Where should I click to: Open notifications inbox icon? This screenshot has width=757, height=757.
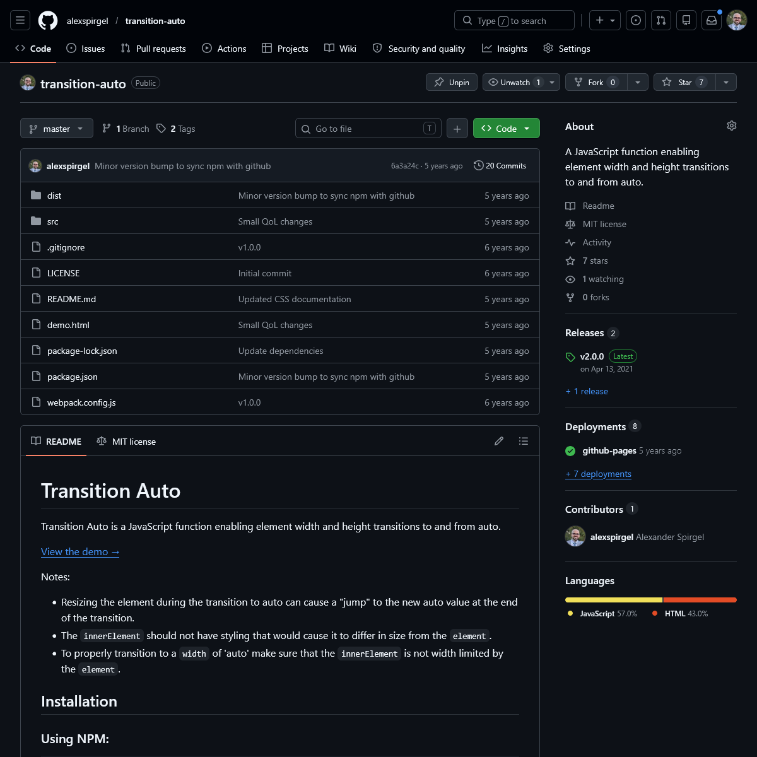click(x=712, y=20)
